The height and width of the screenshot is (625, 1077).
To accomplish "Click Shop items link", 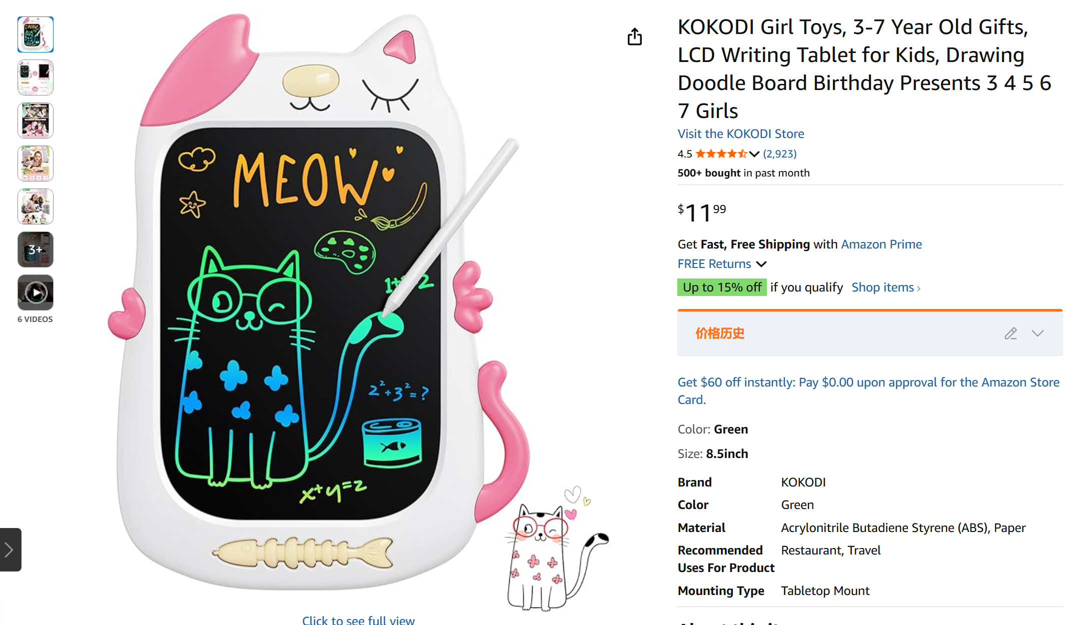I will coord(885,287).
